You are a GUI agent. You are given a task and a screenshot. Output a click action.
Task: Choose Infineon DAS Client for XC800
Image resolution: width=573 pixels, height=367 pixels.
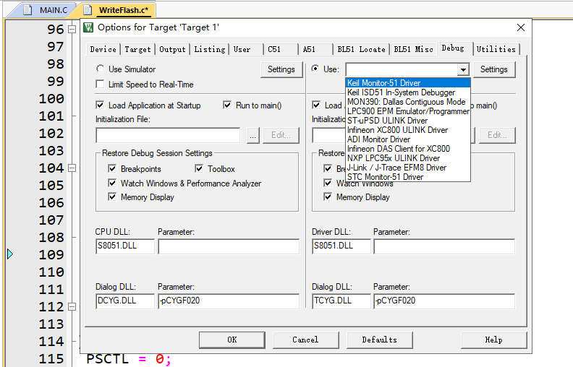408,149
